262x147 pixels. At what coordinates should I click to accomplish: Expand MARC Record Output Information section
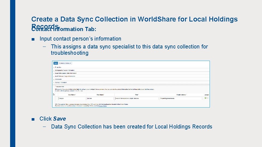pyautogui.click(x=65, y=76)
